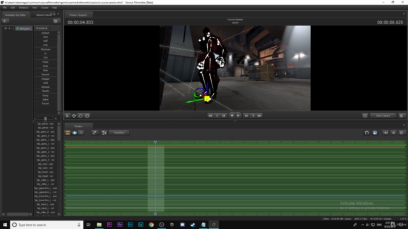Activate the move manipulator tool
Screen dimensions: 408x229
74,116
